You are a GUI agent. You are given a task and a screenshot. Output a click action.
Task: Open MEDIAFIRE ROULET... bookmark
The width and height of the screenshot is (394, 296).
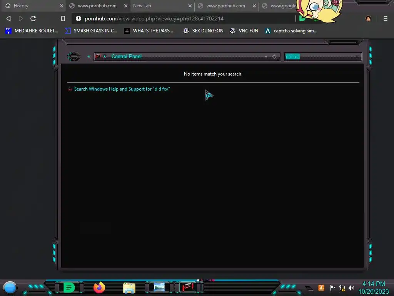tap(32, 31)
